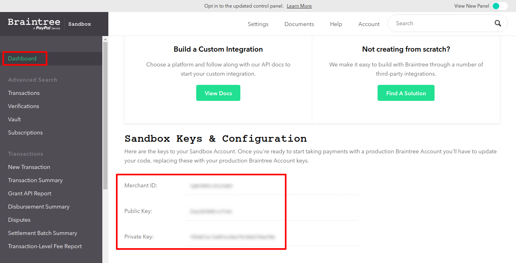This screenshot has height=263, width=516.
Task: Open Transaction Summary report
Action: point(35,180)
